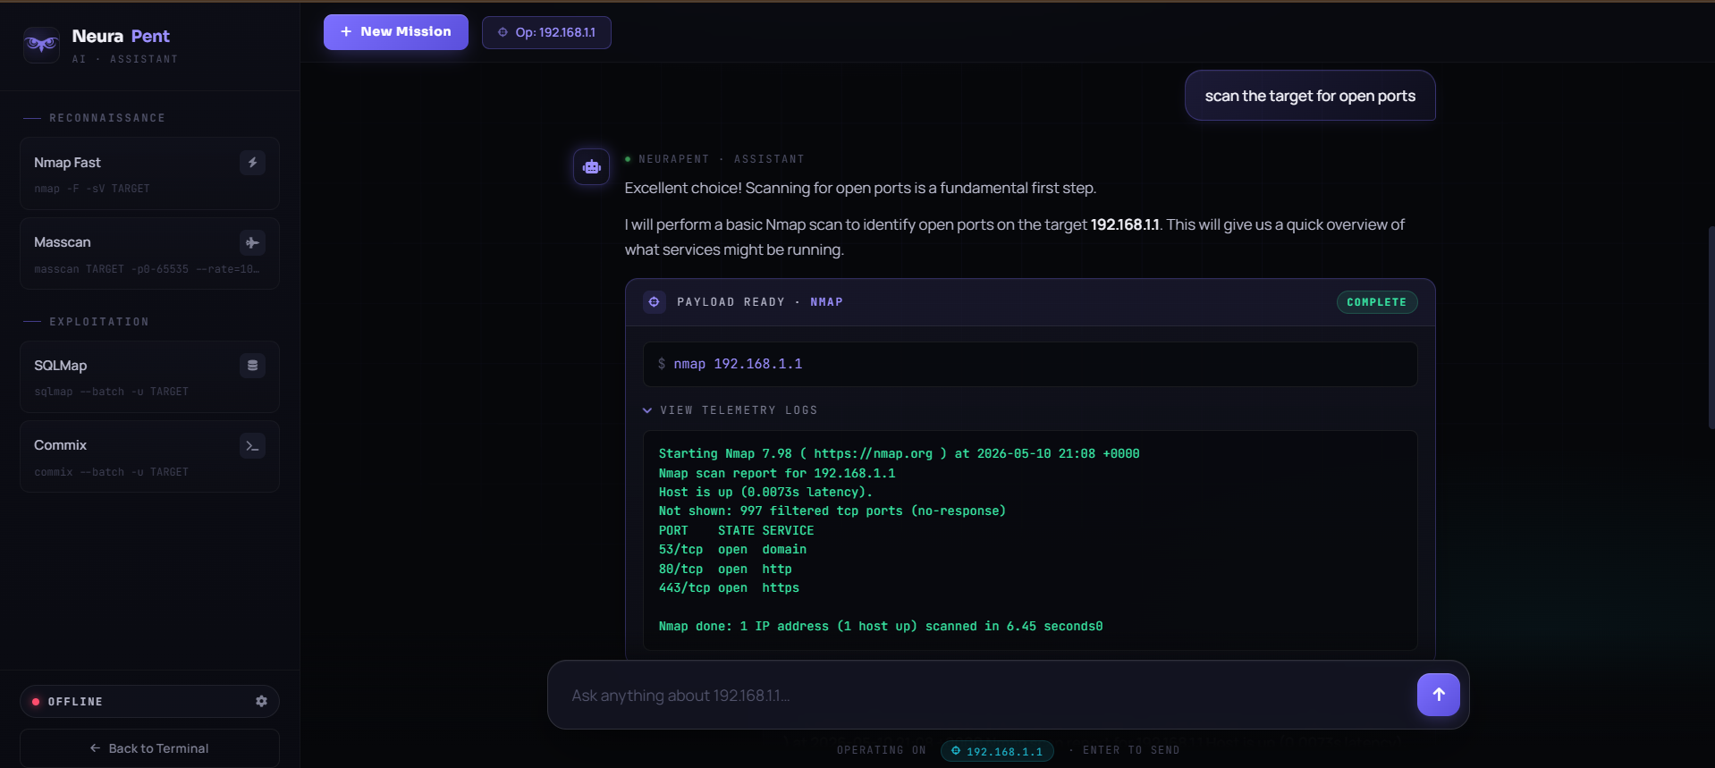Click the NeuraPent owl logo
The height and width of the screenshot is (768, 1715).
pos(41,44)
